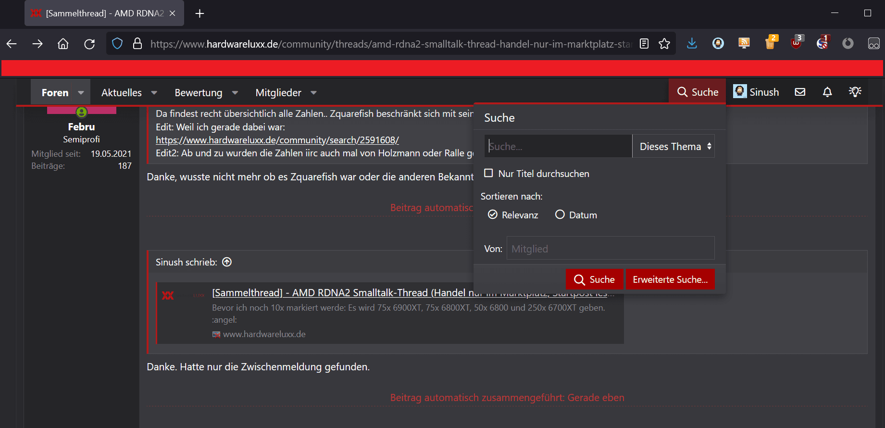Focus the Suche keyword input field
This screenshot has height=428, width=885.
[x=558, y=146]
